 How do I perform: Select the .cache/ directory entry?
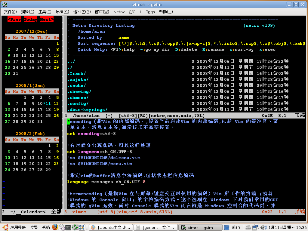pyautogui.click(x=77, y=85)
